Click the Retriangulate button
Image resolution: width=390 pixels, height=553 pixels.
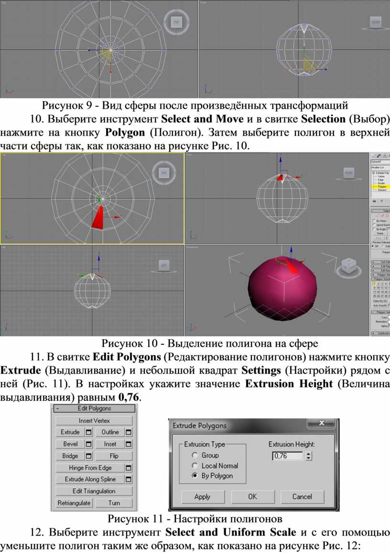[74, 503]
